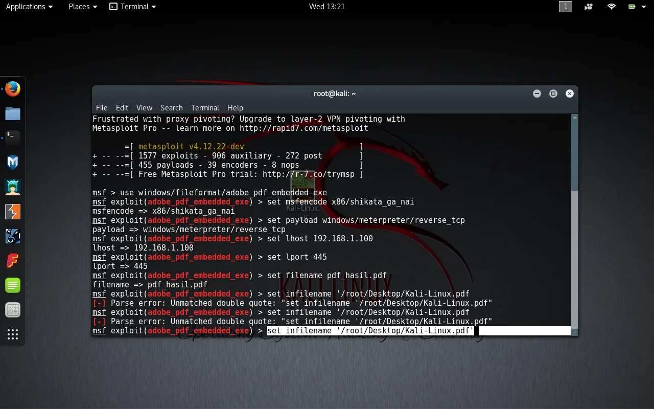Click 'msfencode => x86/shikata_ga_nai' output line
654x409 pixels.
pos(163,211)
